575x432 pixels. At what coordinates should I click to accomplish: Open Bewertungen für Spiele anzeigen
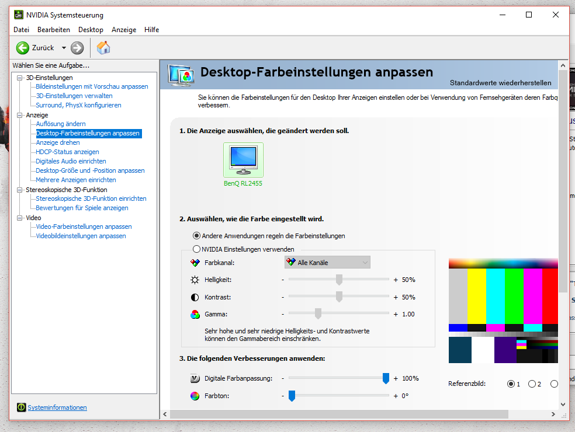click(x=82, y=208)
